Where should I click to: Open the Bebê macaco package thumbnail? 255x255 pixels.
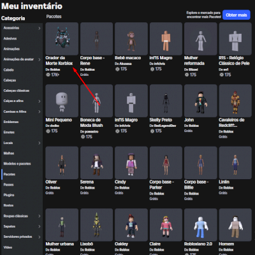pyautogui.click(x=131, y=39)
